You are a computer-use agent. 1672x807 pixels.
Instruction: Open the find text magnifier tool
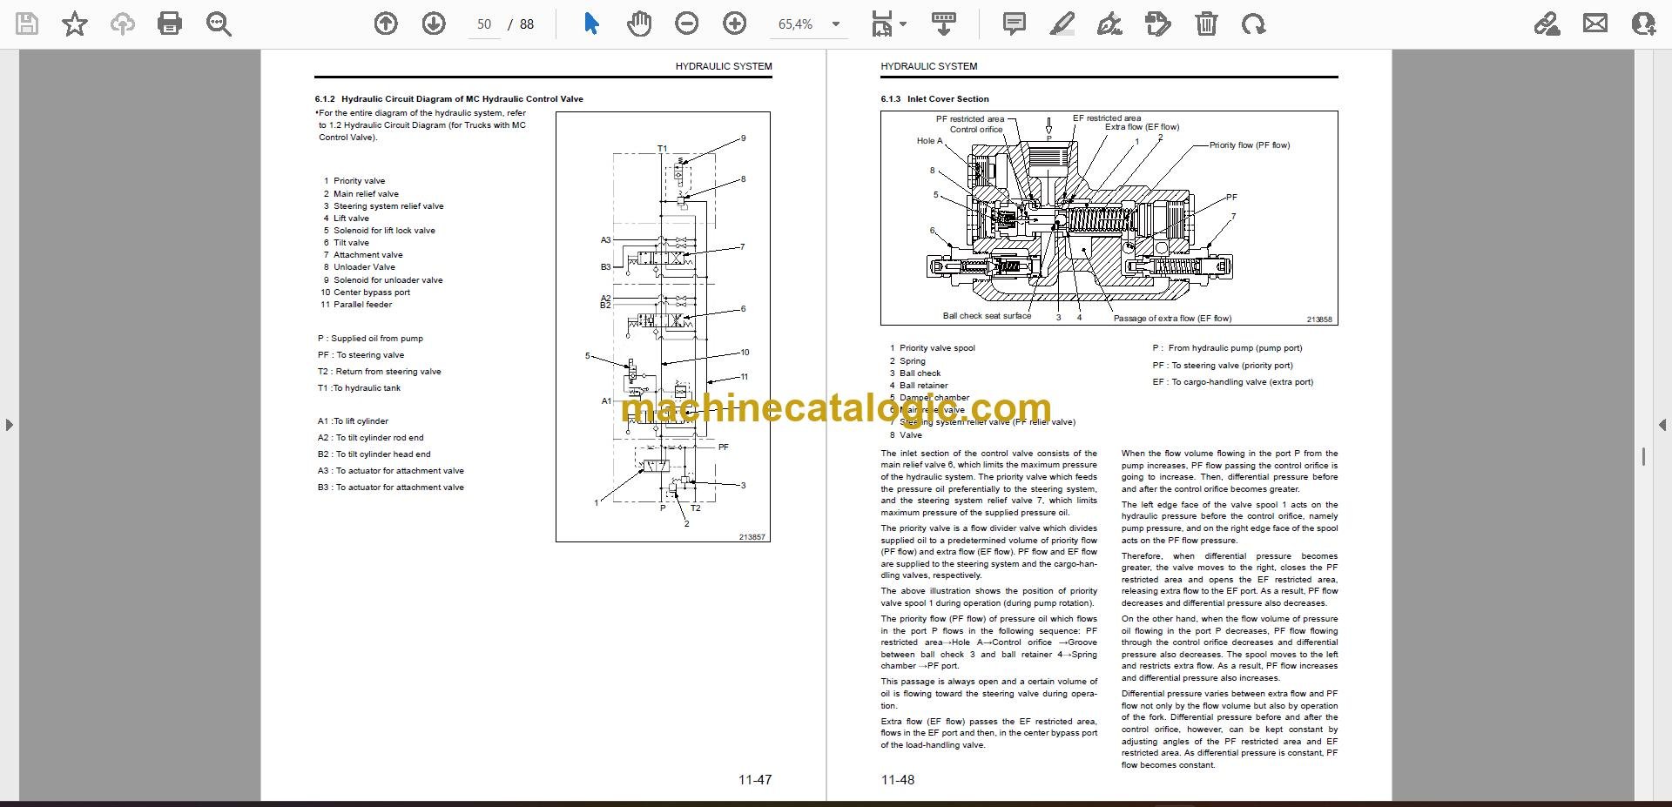[219, 24]
